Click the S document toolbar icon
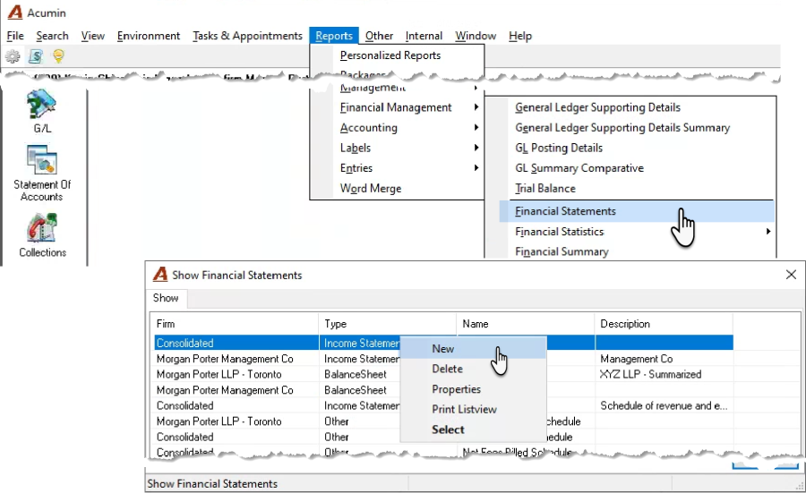Screen dimensions: 806x493 pos(36,56)
